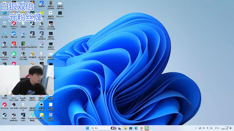This screenshot has height=131, width=234.
Task: Select the Recycle Bin desktop icon
Action: (5, 23)
